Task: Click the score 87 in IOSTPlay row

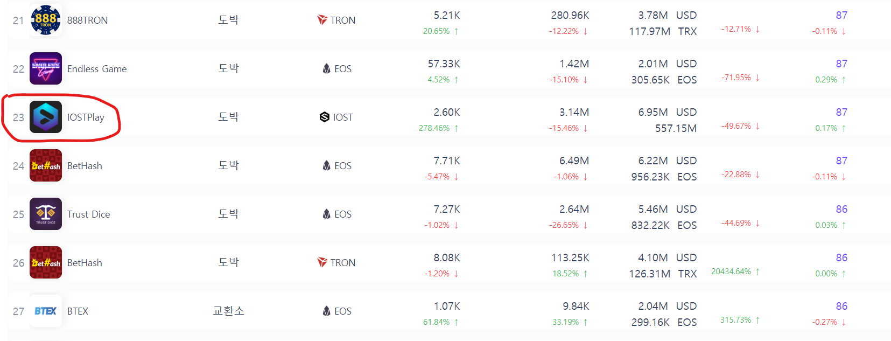Action: (841, 112)
